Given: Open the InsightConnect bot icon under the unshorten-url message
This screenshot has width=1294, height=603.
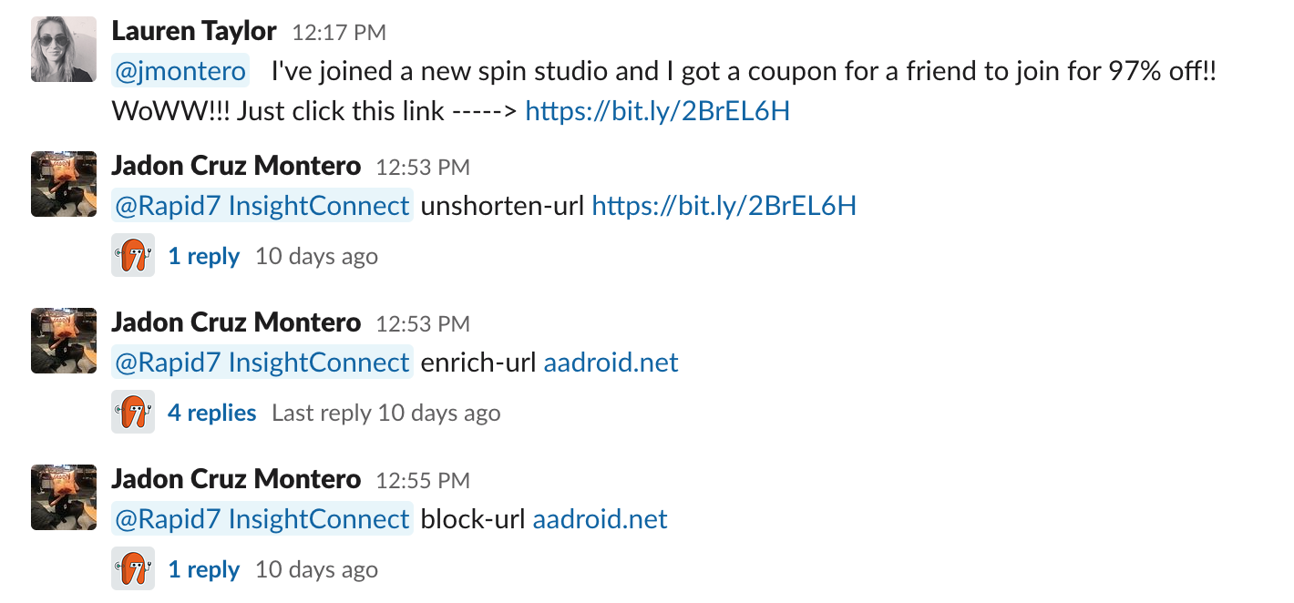Looking at the screenshot, I should (133, 256).
